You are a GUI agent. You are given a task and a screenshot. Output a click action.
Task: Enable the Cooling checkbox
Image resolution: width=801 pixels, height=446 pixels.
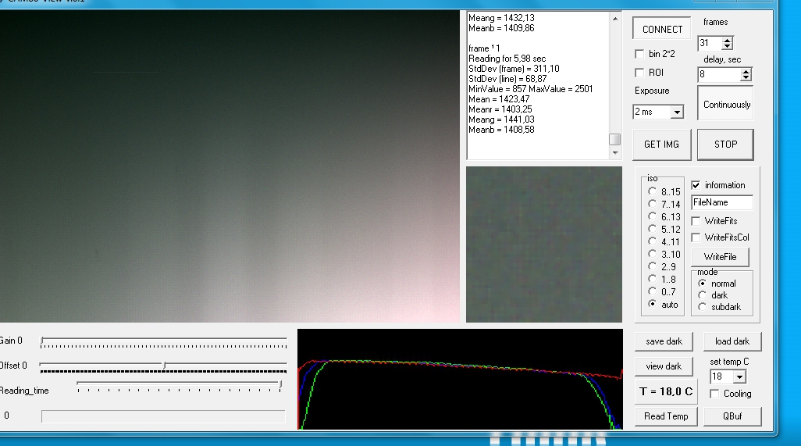click(714, 394)
